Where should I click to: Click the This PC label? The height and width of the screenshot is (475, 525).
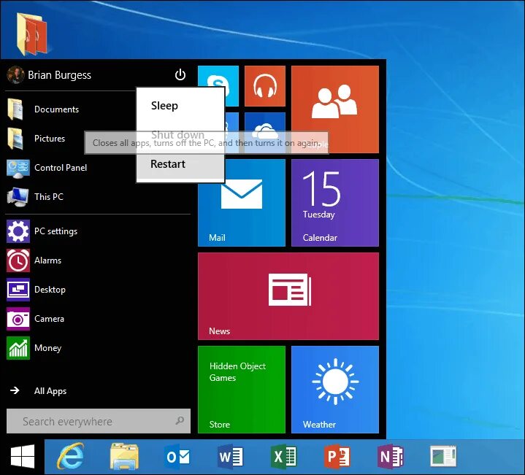point(49,197)
